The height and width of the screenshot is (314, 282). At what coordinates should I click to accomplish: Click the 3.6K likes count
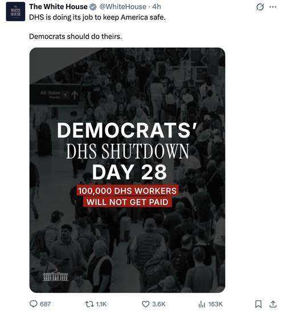pyautogui.click(x=159, y=304)
